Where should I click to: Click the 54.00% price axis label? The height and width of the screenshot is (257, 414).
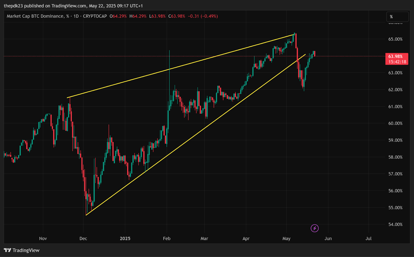point(395,224)
